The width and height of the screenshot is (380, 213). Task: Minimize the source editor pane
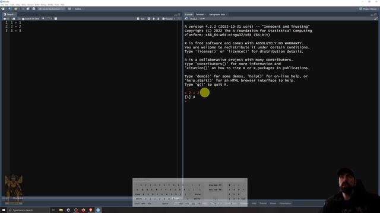(176, 15)
